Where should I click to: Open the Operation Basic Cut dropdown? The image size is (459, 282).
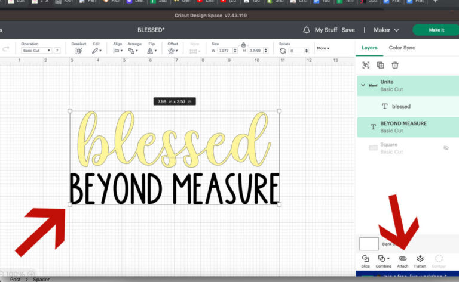37,51
